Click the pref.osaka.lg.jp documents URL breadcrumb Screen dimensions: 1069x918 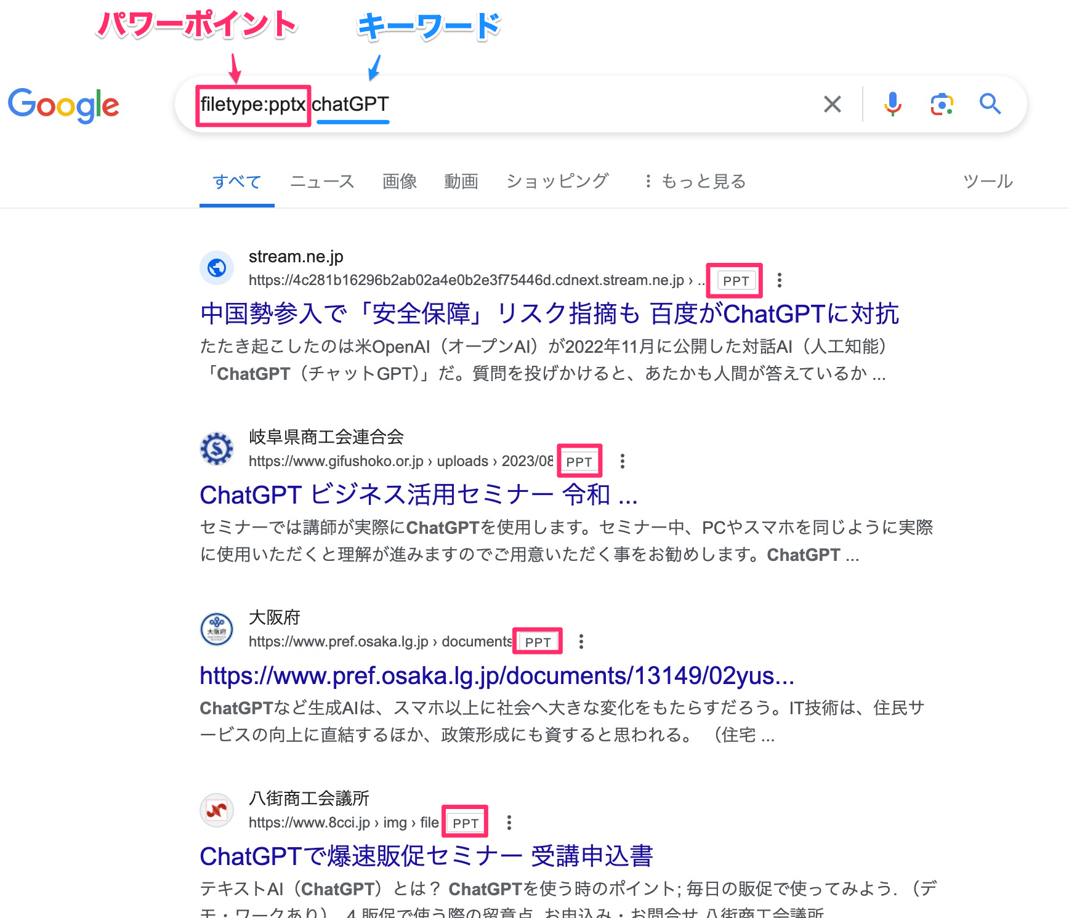pyautogui.click(x=380, y=642)
